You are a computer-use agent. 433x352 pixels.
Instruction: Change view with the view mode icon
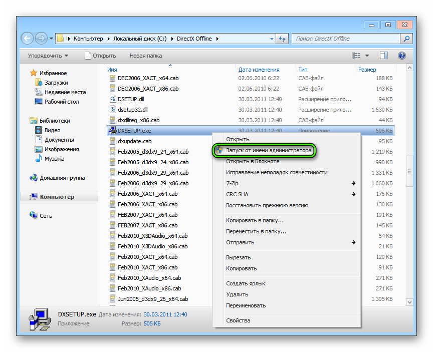356,56
